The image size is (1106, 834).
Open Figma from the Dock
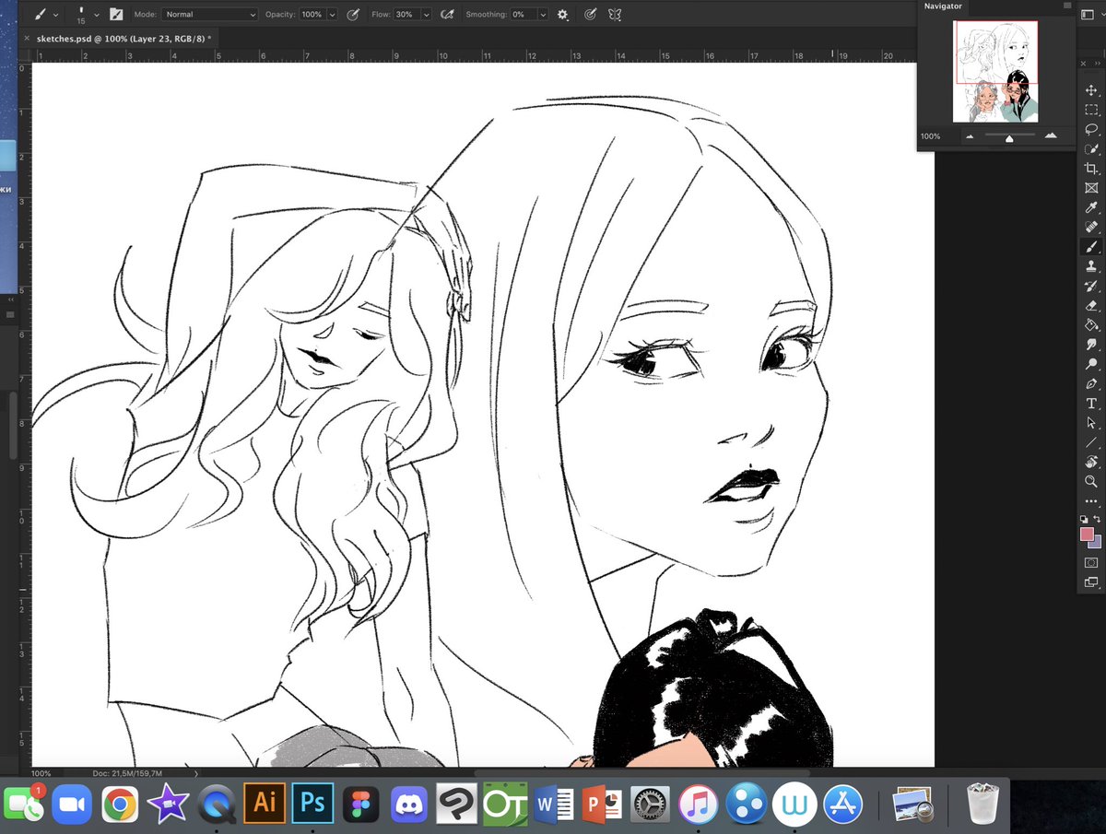(360, 805)
